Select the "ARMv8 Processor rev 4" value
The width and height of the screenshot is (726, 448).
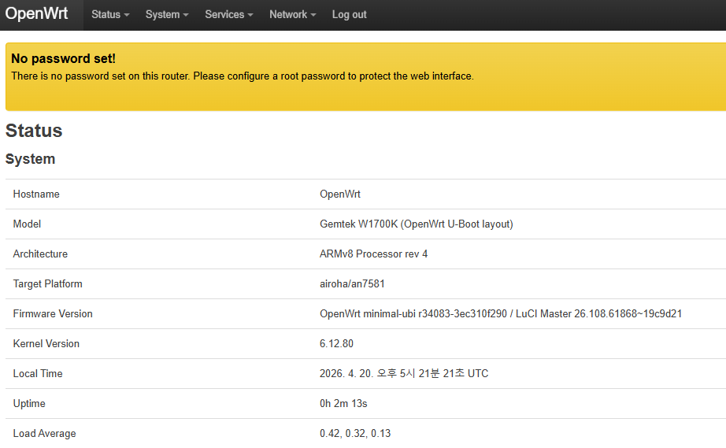374,254
